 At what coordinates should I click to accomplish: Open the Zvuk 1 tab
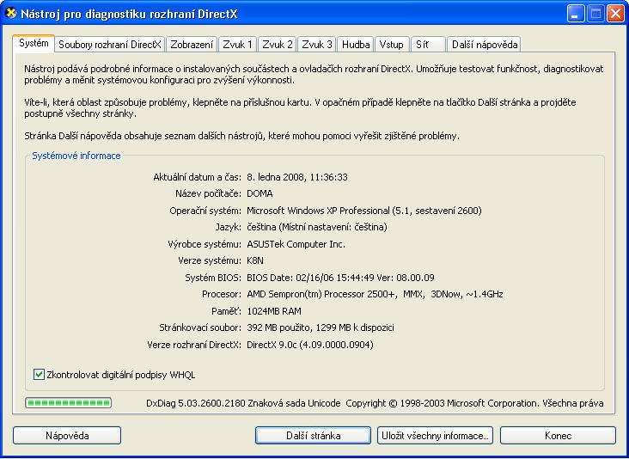[237, 44]
